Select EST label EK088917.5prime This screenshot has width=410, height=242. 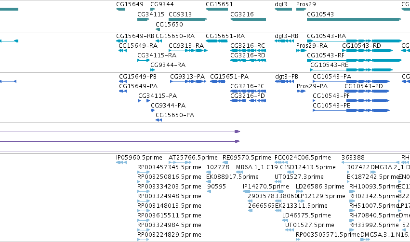[x=232, y=177]
